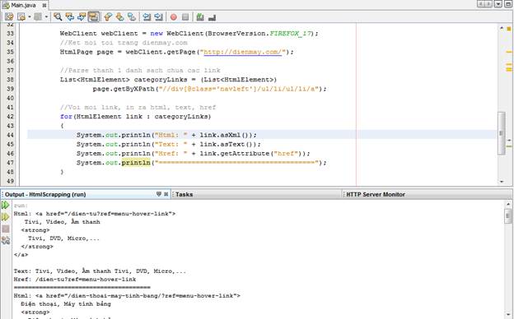Click editor scrollbar down arrow
Image resolution: width=514 pixels, height=319 pixels.
[x=502, y=182]
